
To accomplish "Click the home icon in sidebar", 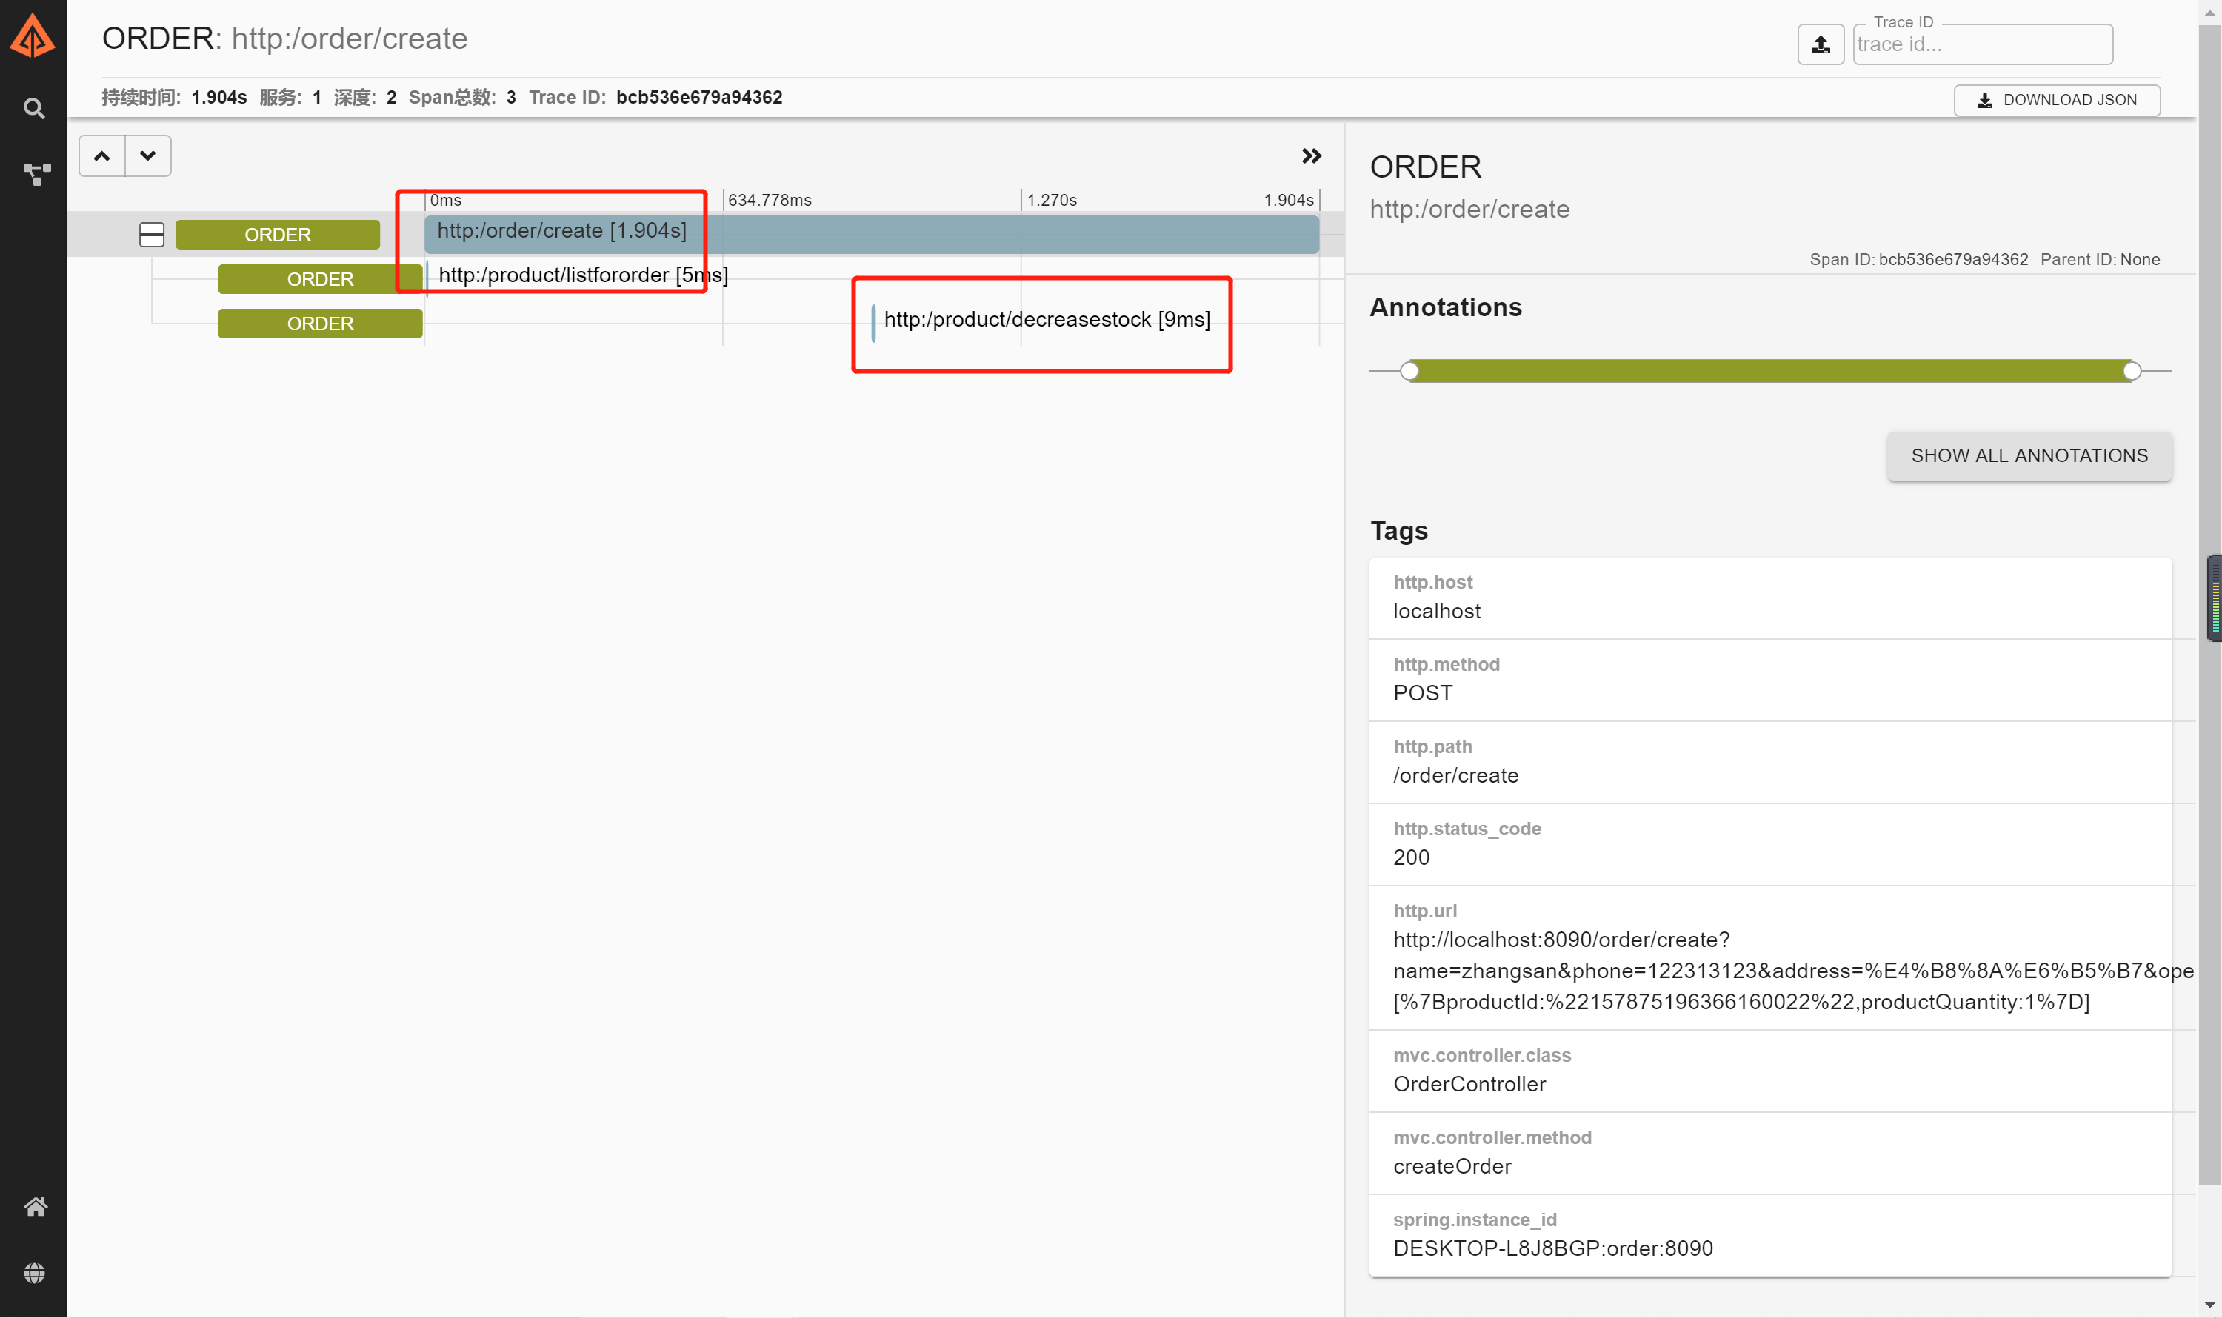I will pyautogui.click(x=35, y=1206).
